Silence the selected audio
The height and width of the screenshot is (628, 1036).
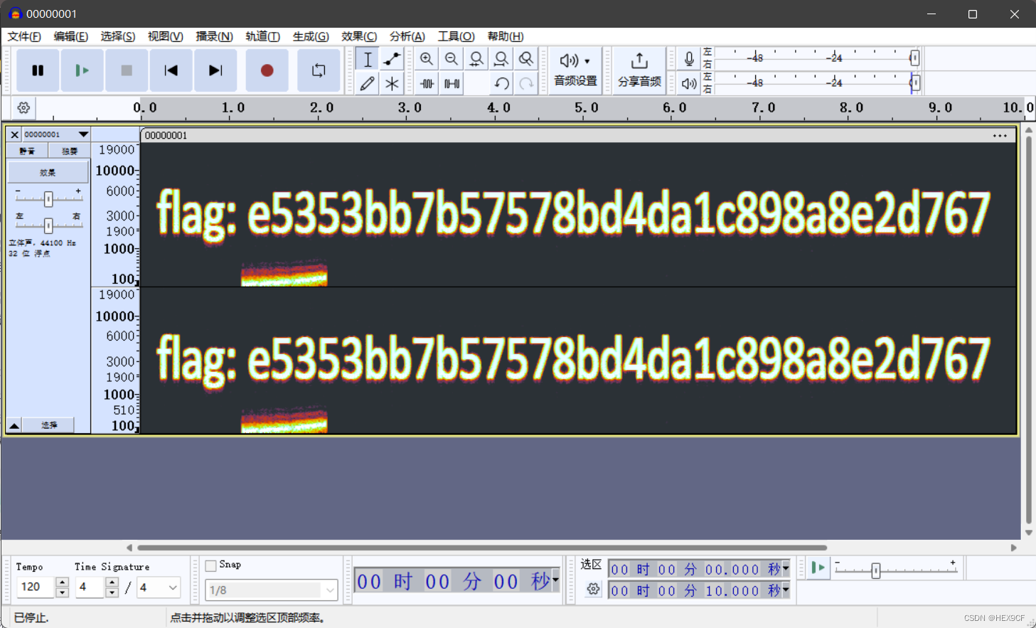[452, 83]
